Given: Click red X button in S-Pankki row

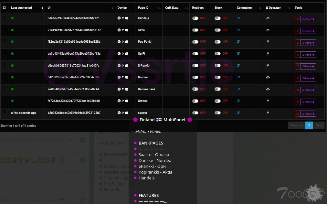Looking at the screenshot, I should [x=298, y=67].
